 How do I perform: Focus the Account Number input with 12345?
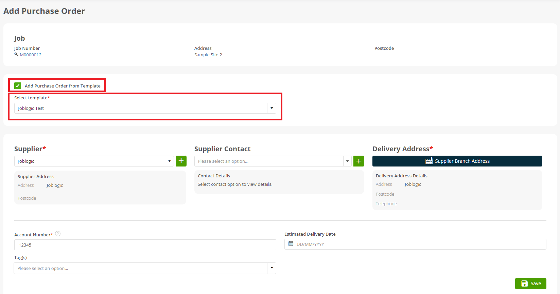click(145, 245)
